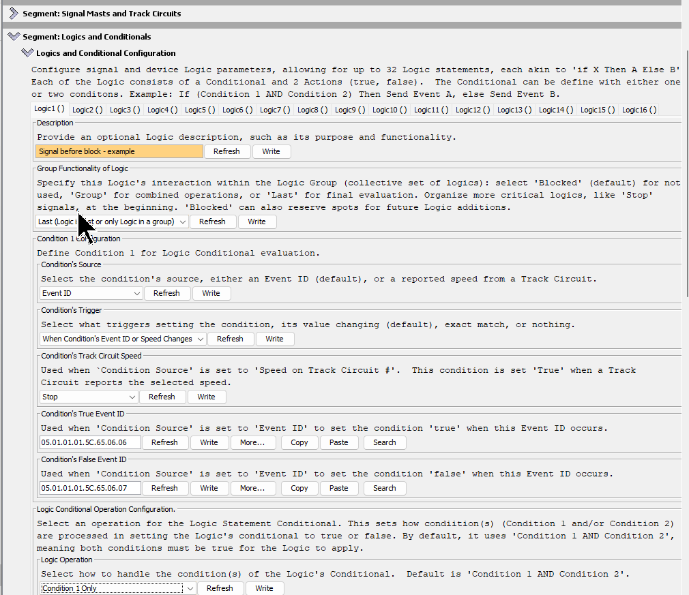Open the Logic3 tab

[x=125, y=110]
